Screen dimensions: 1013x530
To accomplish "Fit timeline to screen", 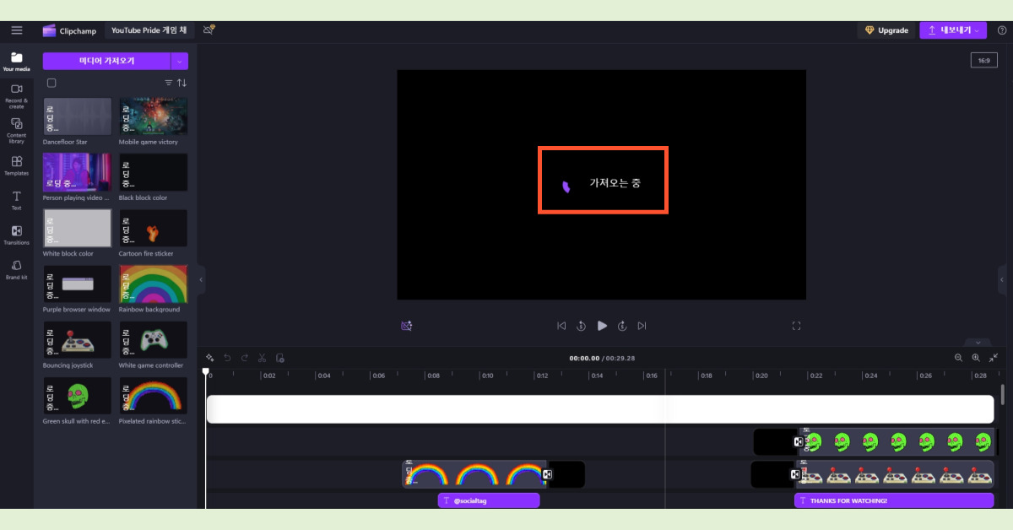I will click(x=994, y=358).
